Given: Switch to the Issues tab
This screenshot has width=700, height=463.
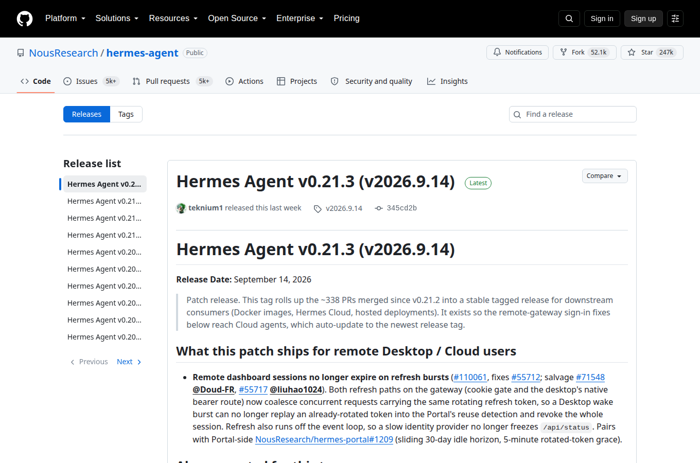Looking at the screenshot, I should 91,81.
